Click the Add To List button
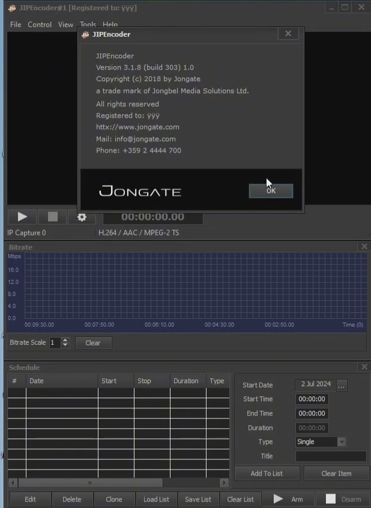This screenshot has height=508, width=371. tap(267, 473)
